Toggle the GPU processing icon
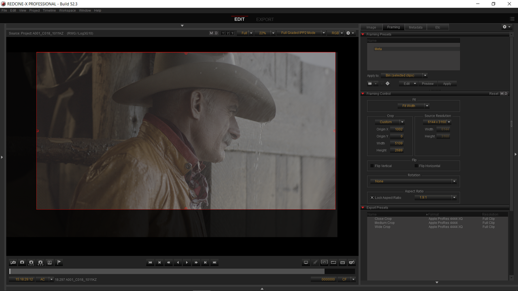 click(324, 262)
